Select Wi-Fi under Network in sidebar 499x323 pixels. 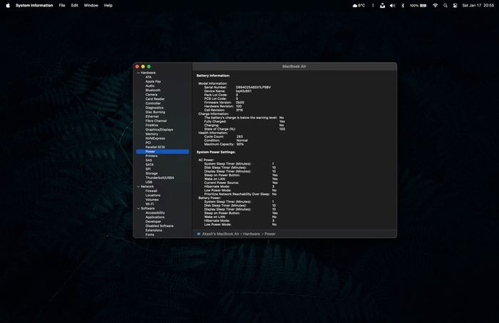pyautogui.click(x=150, y=204)
